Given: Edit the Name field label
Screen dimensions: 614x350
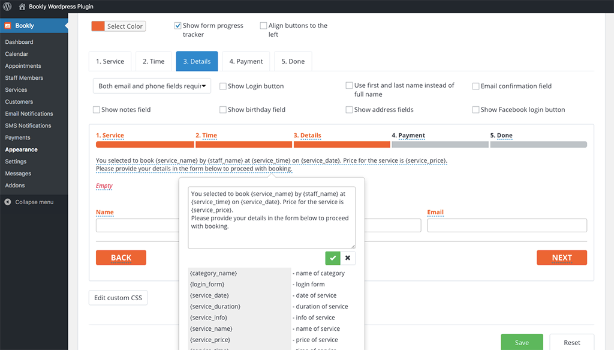Looking at the screenshot, I should tap(105, 212).
